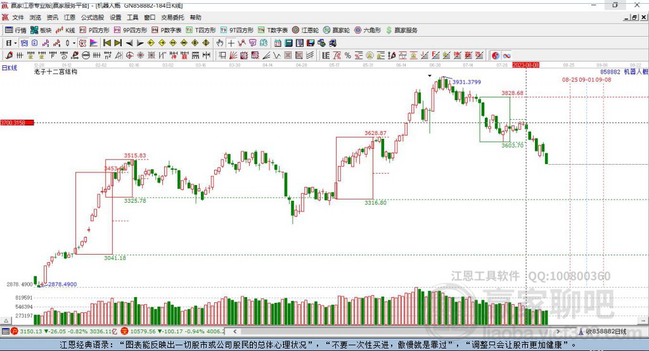Viewport: 649px width, 351px height.
Task: Open the 交易委托 menu
Action: tap(172, 17)
